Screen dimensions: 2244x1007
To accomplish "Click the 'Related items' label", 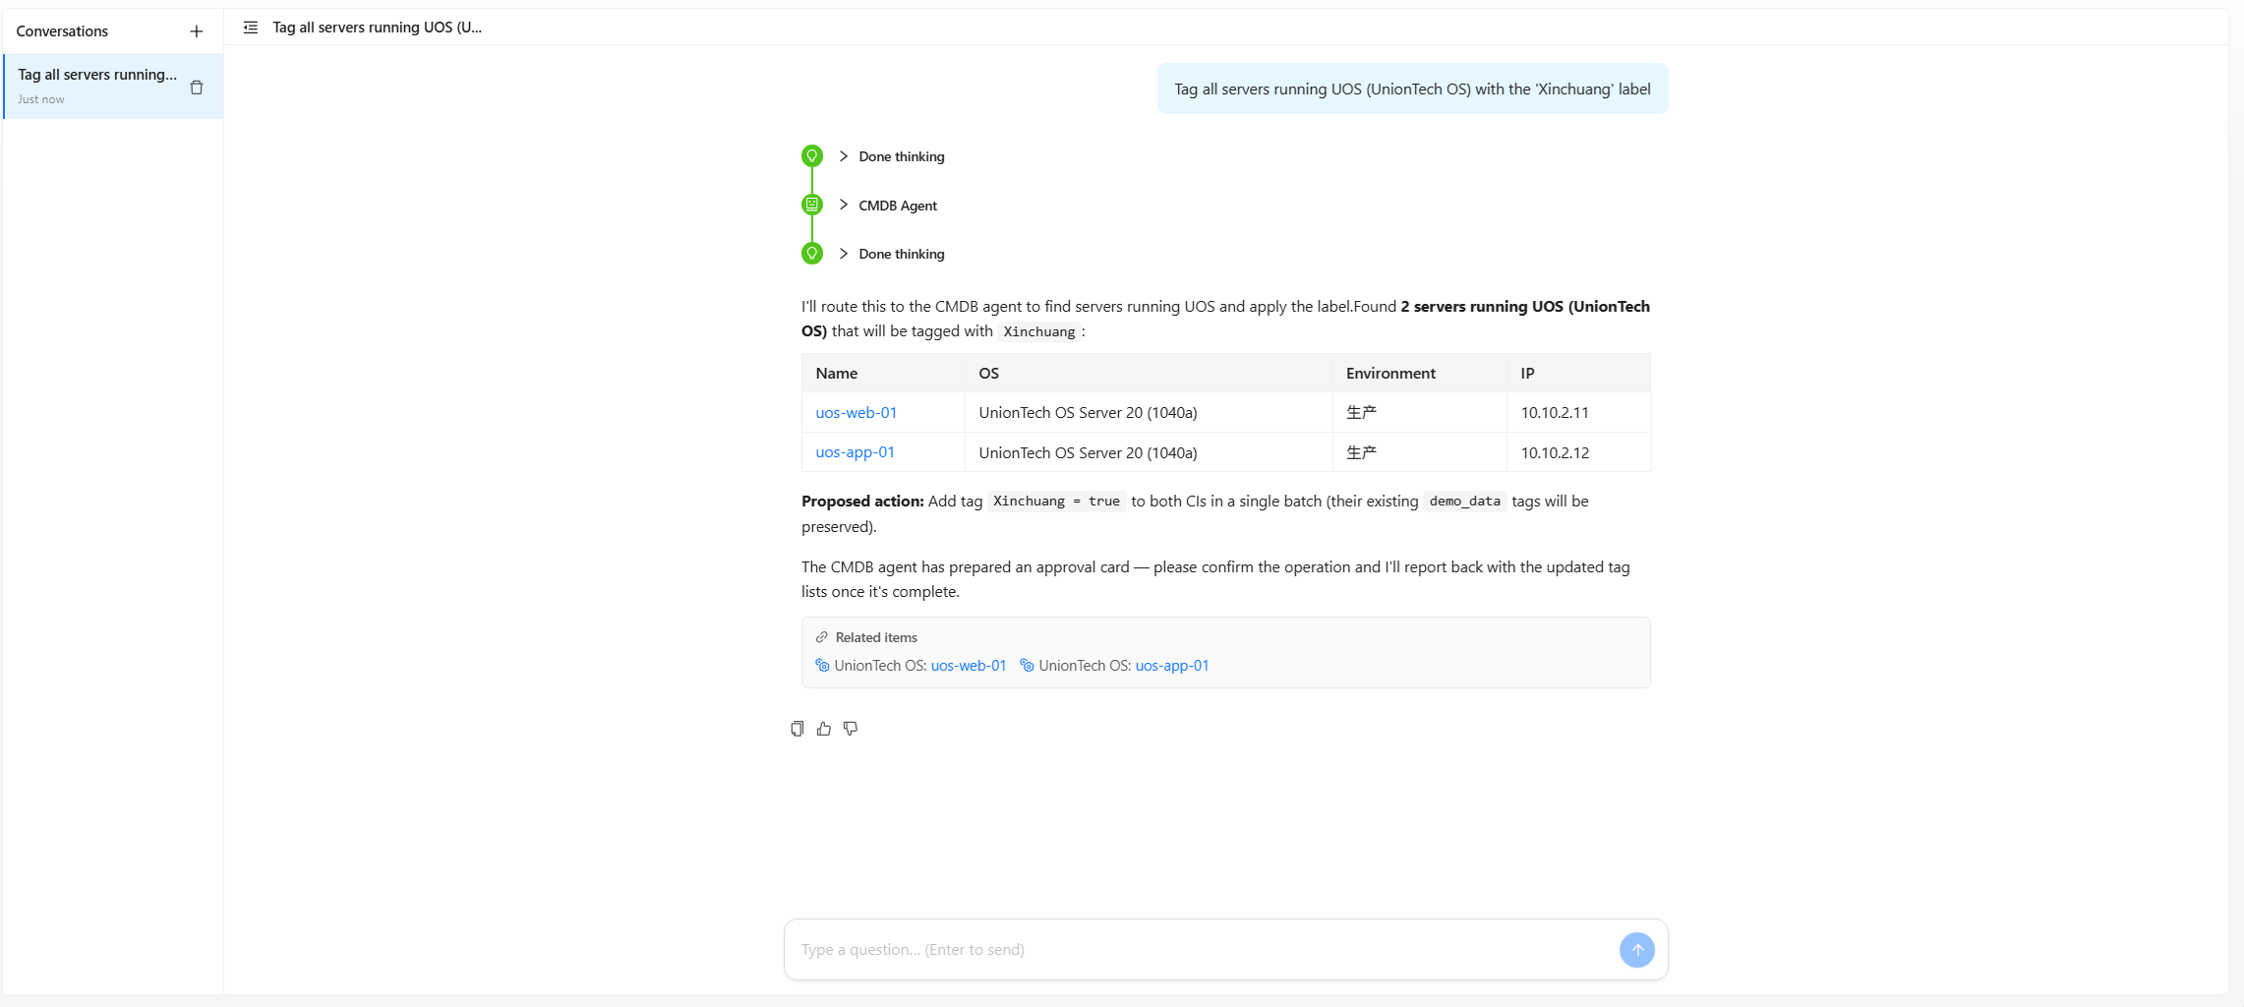I will tap(876, 637).
